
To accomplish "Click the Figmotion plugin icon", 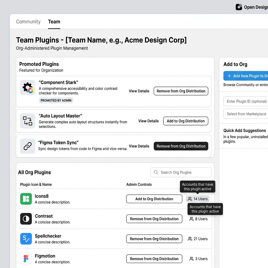I will [x=26, y=259].
